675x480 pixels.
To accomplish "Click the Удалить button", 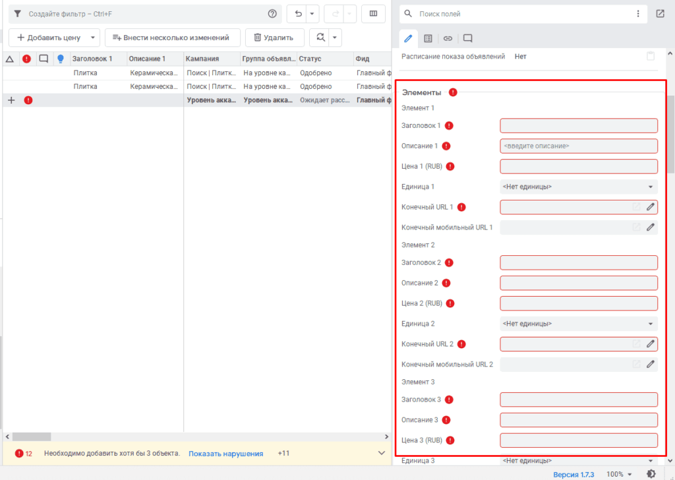I will click(274, 38).
